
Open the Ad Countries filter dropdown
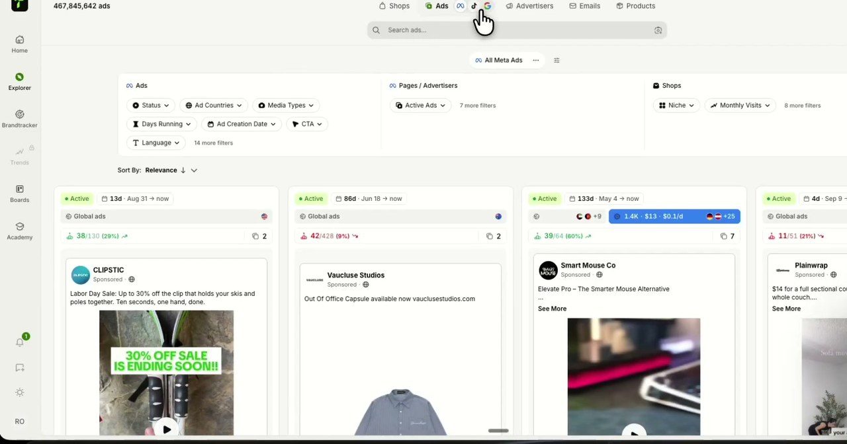[214, 105]
